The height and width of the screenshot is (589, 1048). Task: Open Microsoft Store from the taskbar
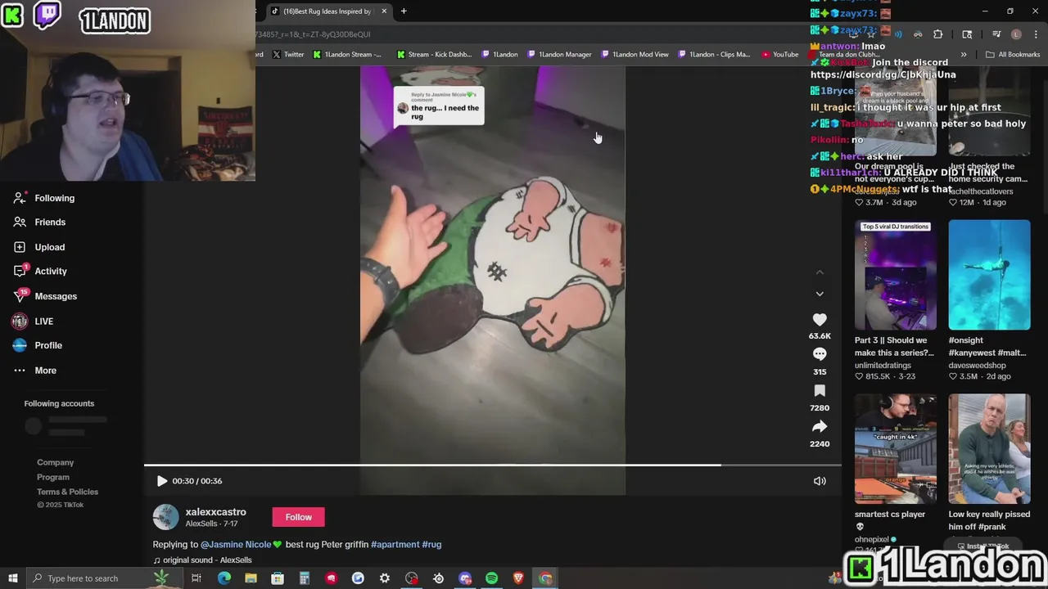click(x=278, y=578)
